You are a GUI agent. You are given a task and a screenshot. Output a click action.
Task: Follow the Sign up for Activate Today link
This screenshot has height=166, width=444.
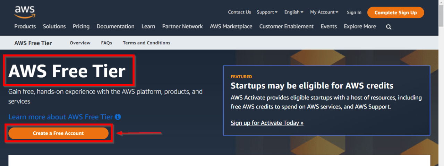coord(267,123)
